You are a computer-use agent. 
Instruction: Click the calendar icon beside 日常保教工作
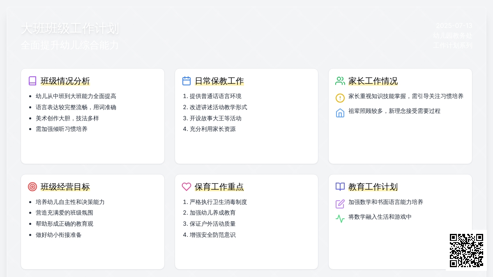187,81
